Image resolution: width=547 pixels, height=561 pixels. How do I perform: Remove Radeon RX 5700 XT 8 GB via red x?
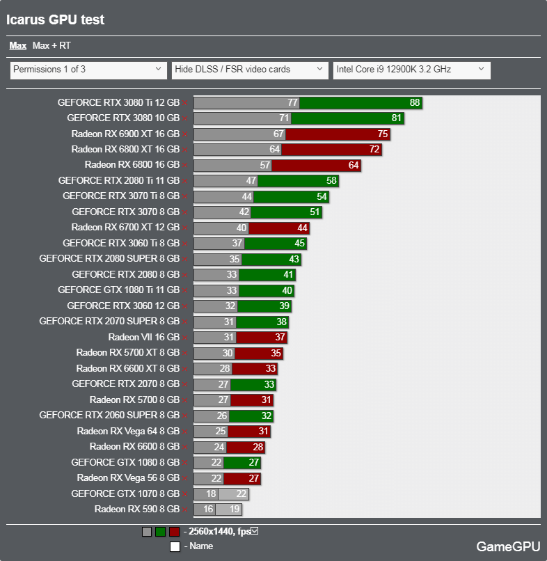point(185,353)
